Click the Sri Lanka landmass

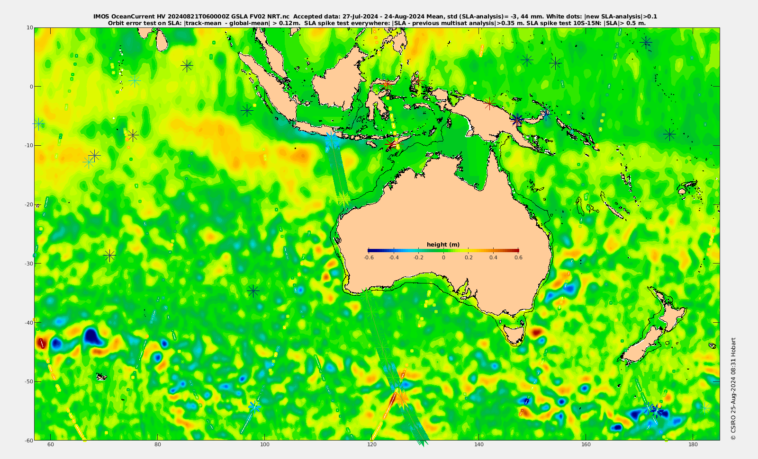tap(162, 41)
